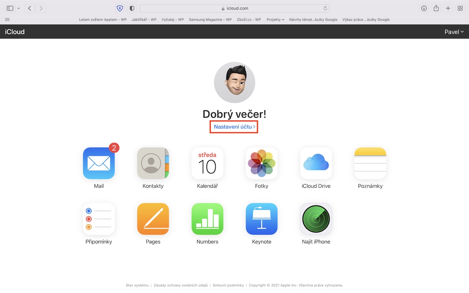Image resolution: width=469 pixels, height=293 pixels.
Task: Open the favorites grid icon
Action: coord(7,20)
